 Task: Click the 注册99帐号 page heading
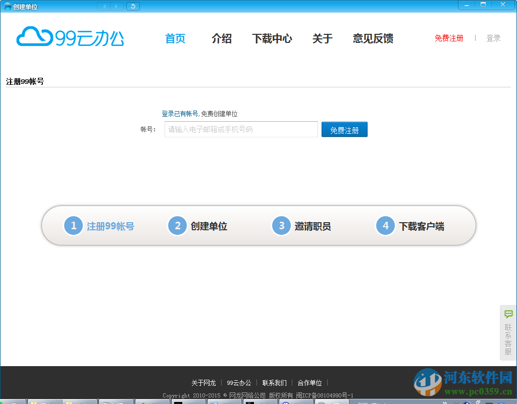point(25,81)
